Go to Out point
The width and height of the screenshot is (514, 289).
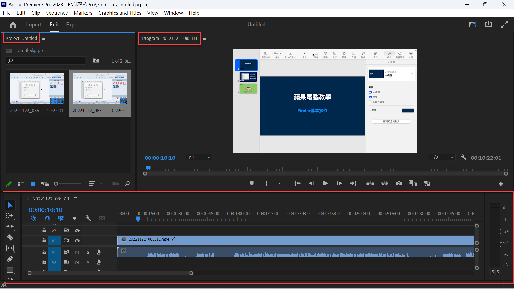[x=353, y=184]
